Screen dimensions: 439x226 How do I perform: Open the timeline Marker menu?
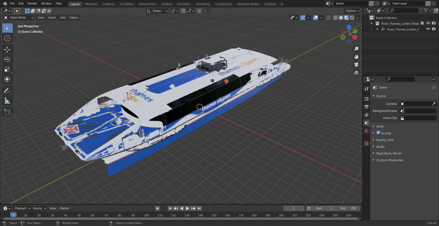(65, 208)
